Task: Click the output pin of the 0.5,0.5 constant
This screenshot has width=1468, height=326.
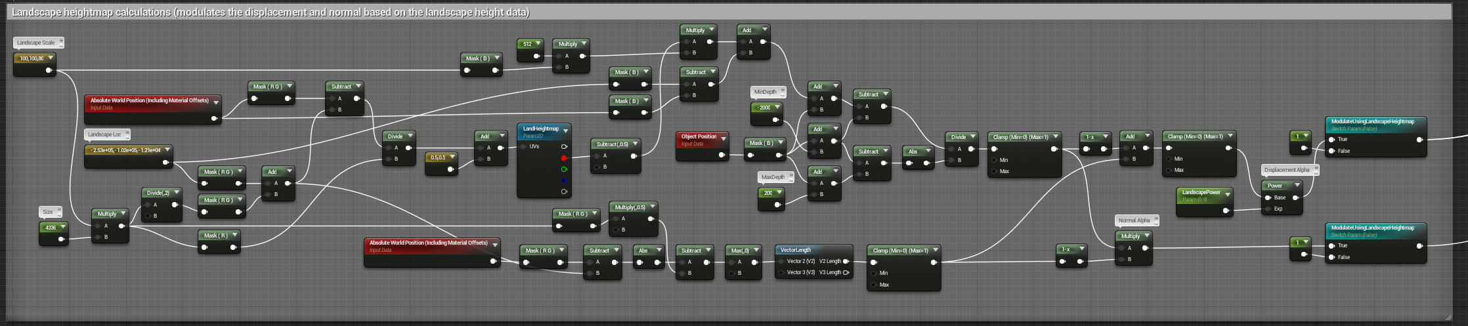Action: tap(450, 169)
